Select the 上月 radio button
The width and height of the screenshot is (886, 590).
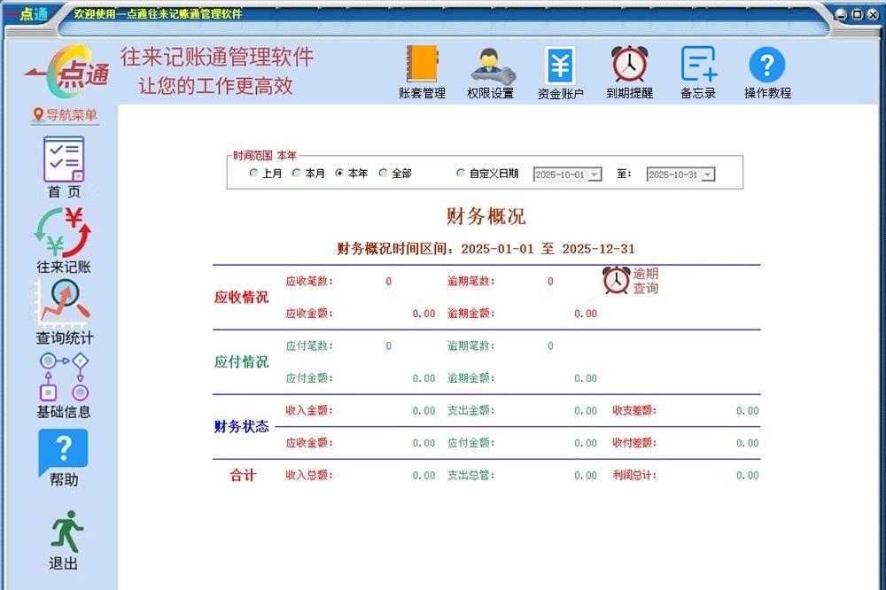click(x=254, y=174)
